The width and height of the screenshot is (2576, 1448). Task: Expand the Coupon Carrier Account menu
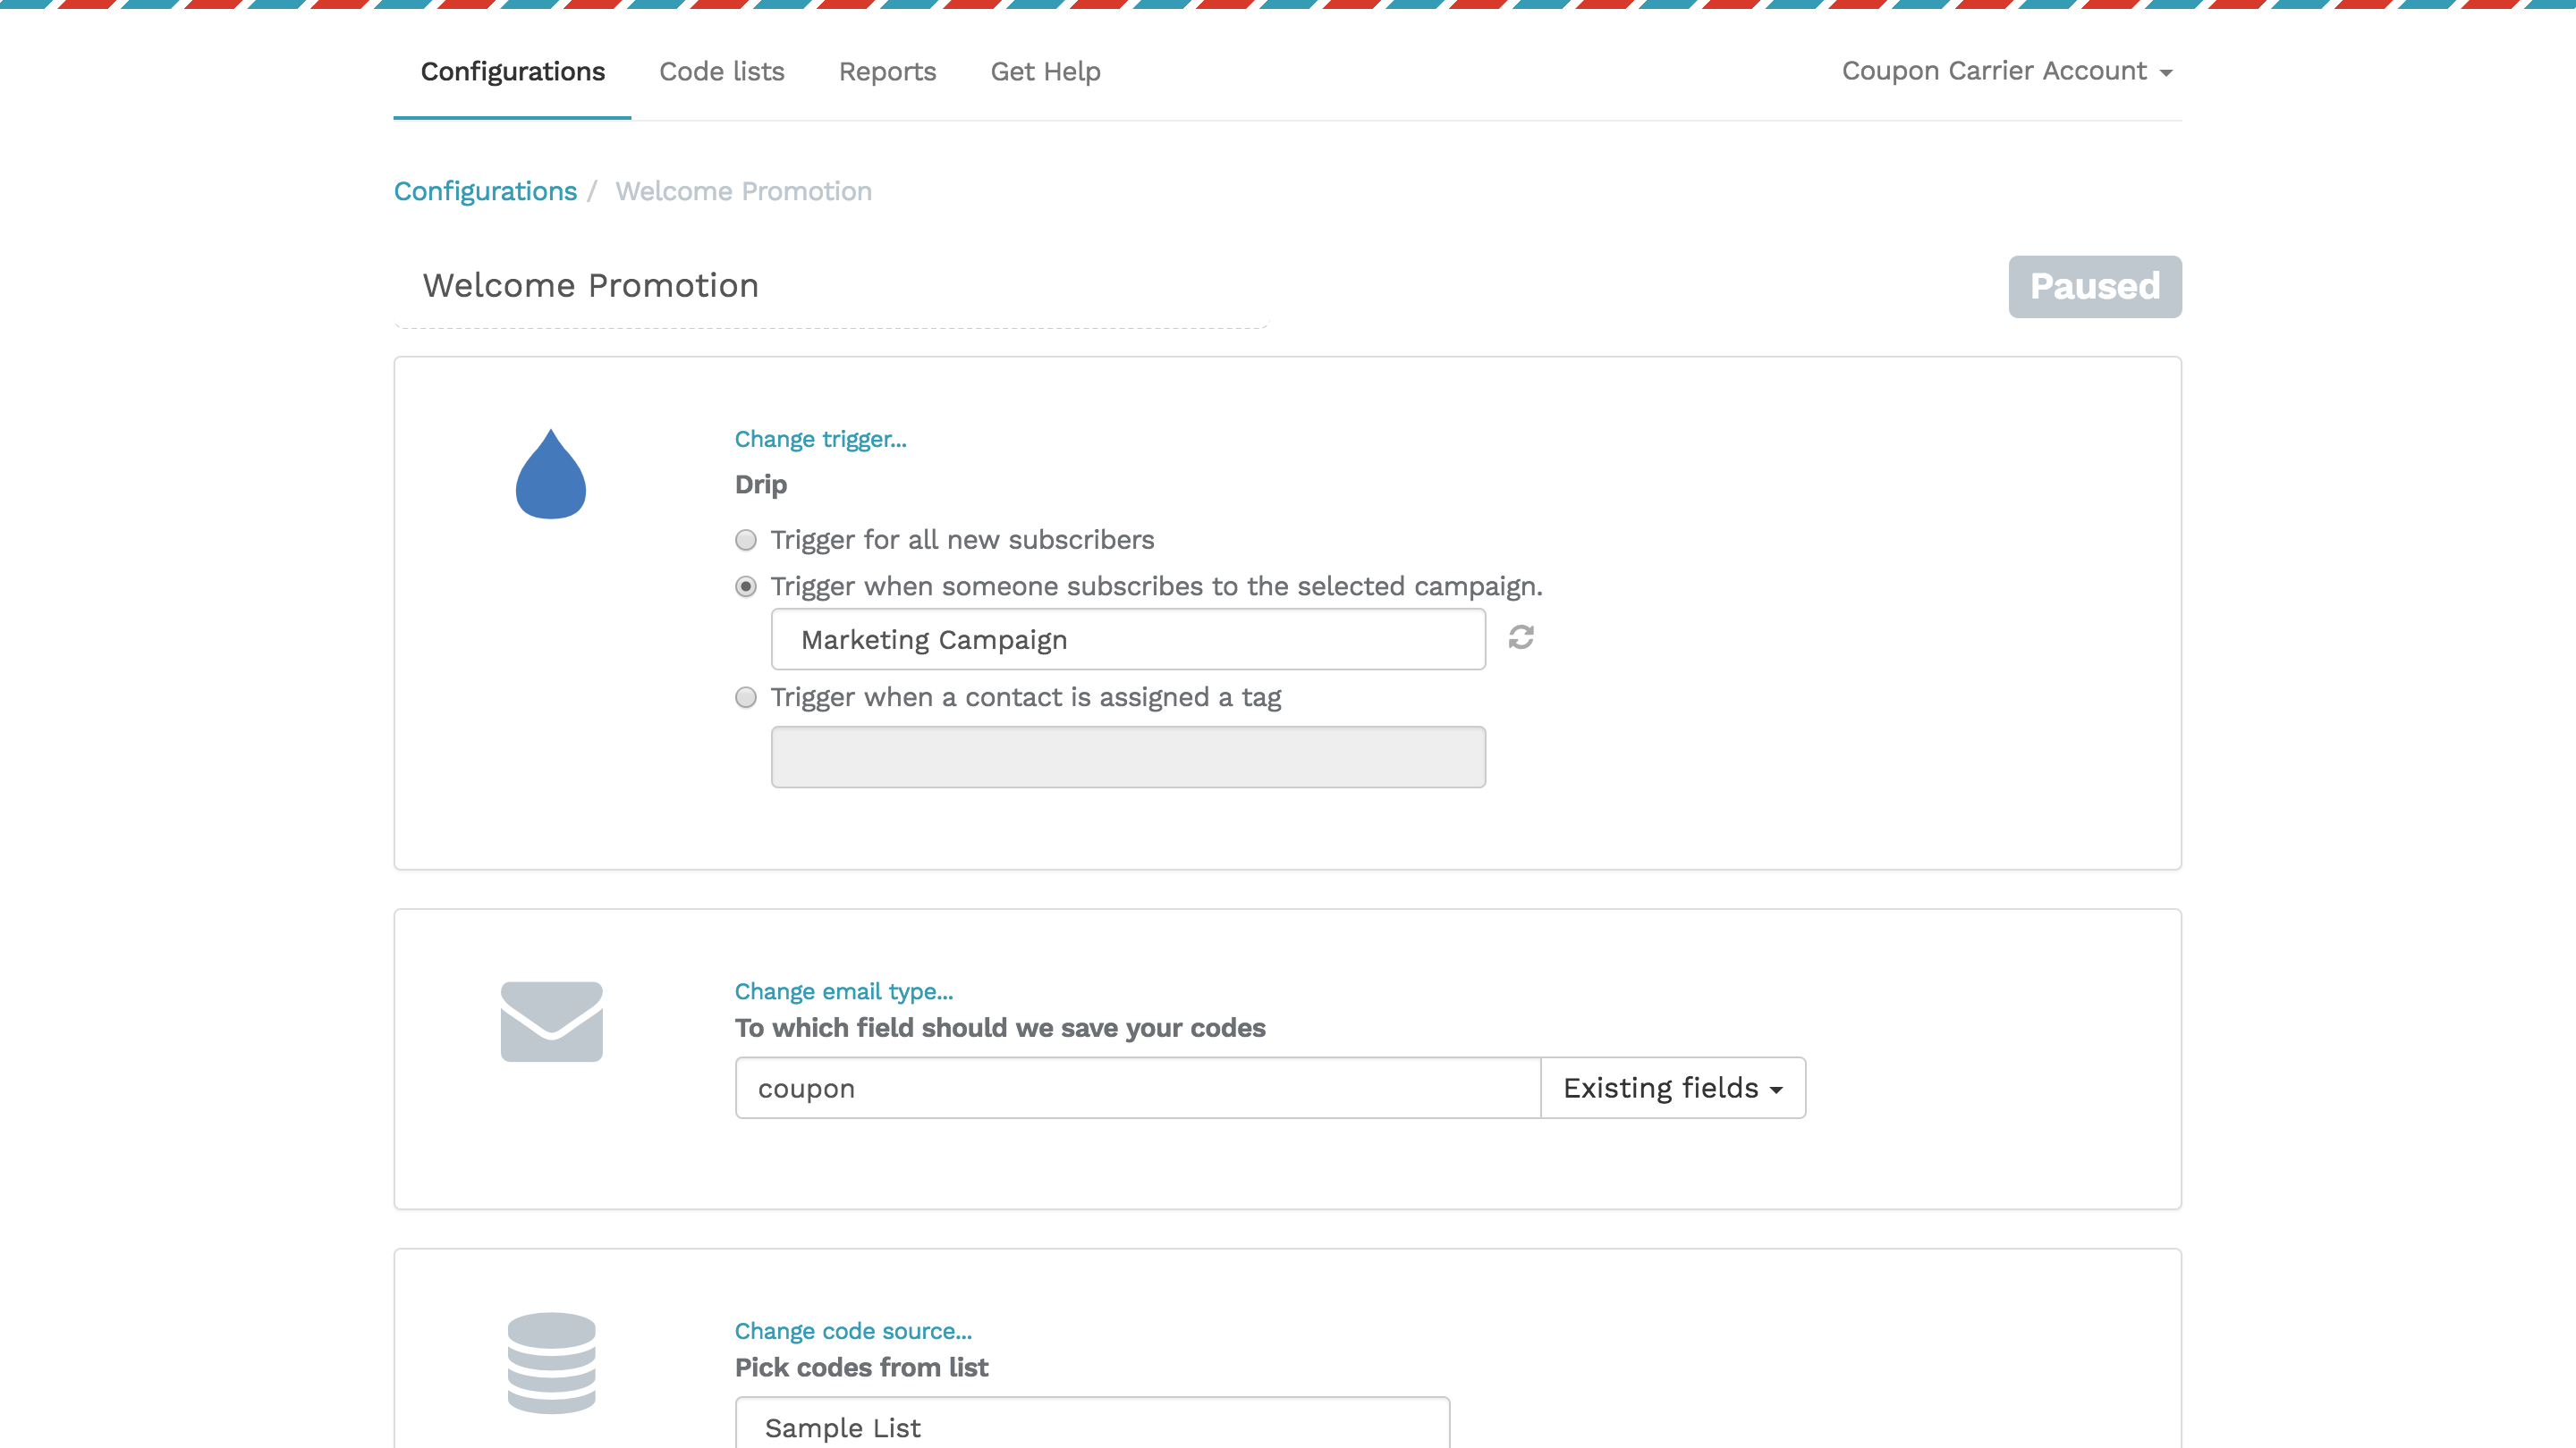2006,71
